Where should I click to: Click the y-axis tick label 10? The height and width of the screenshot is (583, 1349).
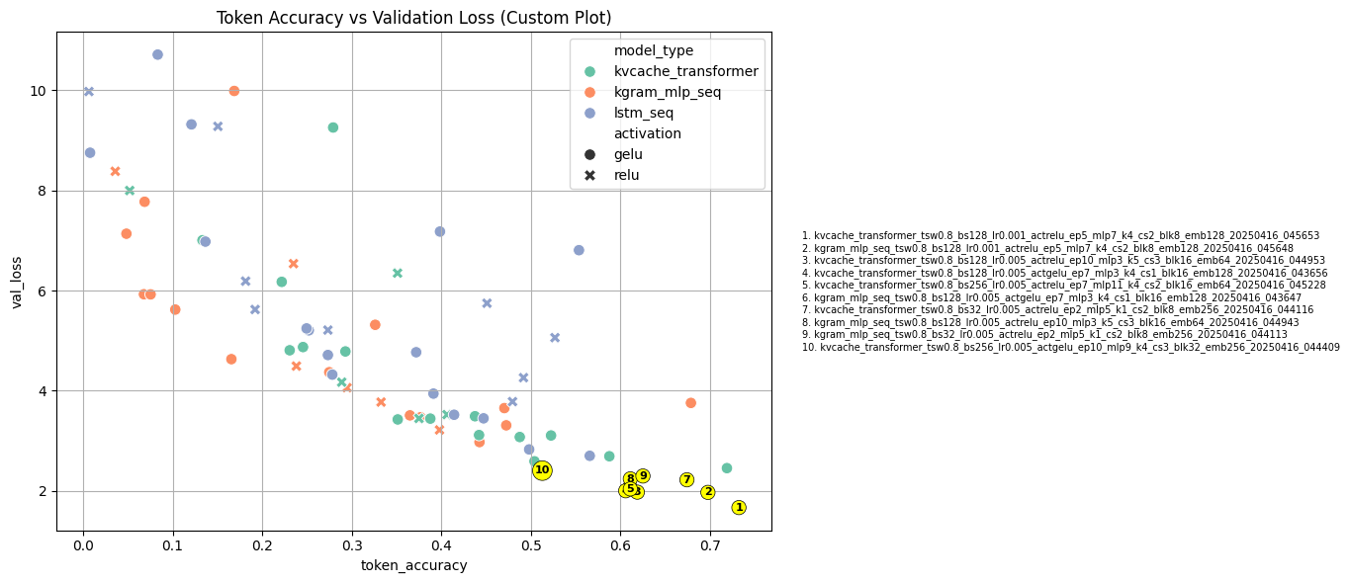[41, 90]
